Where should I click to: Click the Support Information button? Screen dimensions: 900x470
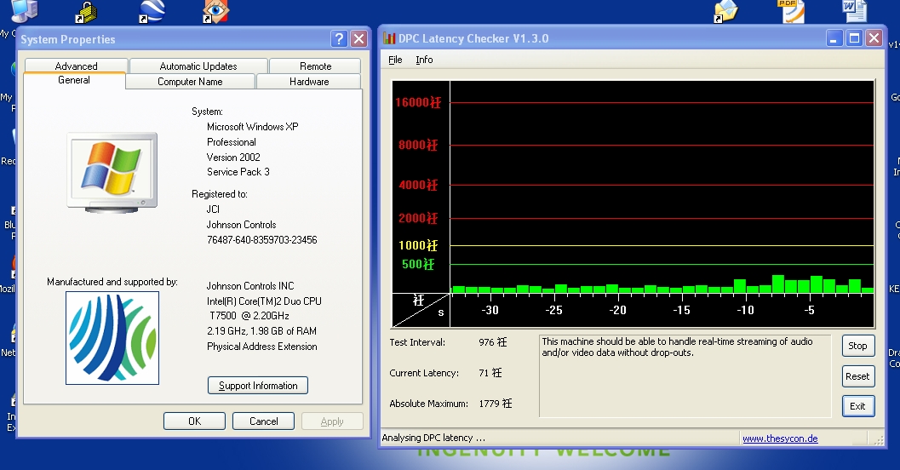(258, 386)
